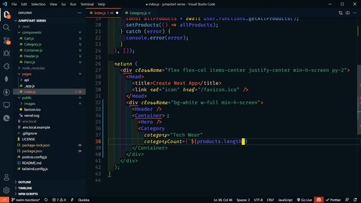The width and height of the screenshot is (361, 203).
Task: Click the realm-functions branch indicator
Action: (x=25, y=200)
